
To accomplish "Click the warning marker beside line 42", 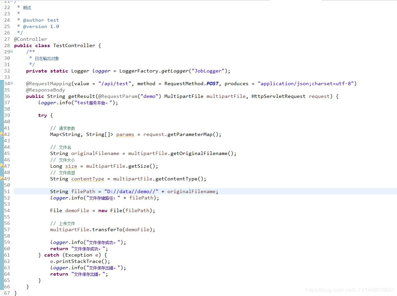I will point(2,134).
